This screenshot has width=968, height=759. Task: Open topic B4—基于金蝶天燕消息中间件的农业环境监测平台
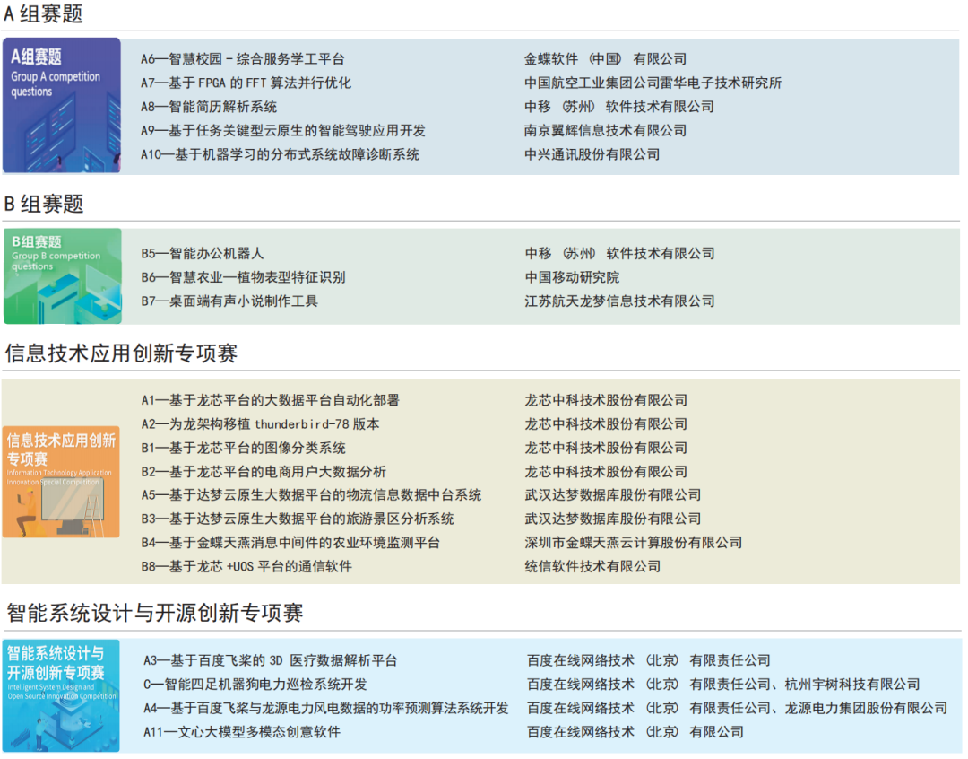pos(290,543)
